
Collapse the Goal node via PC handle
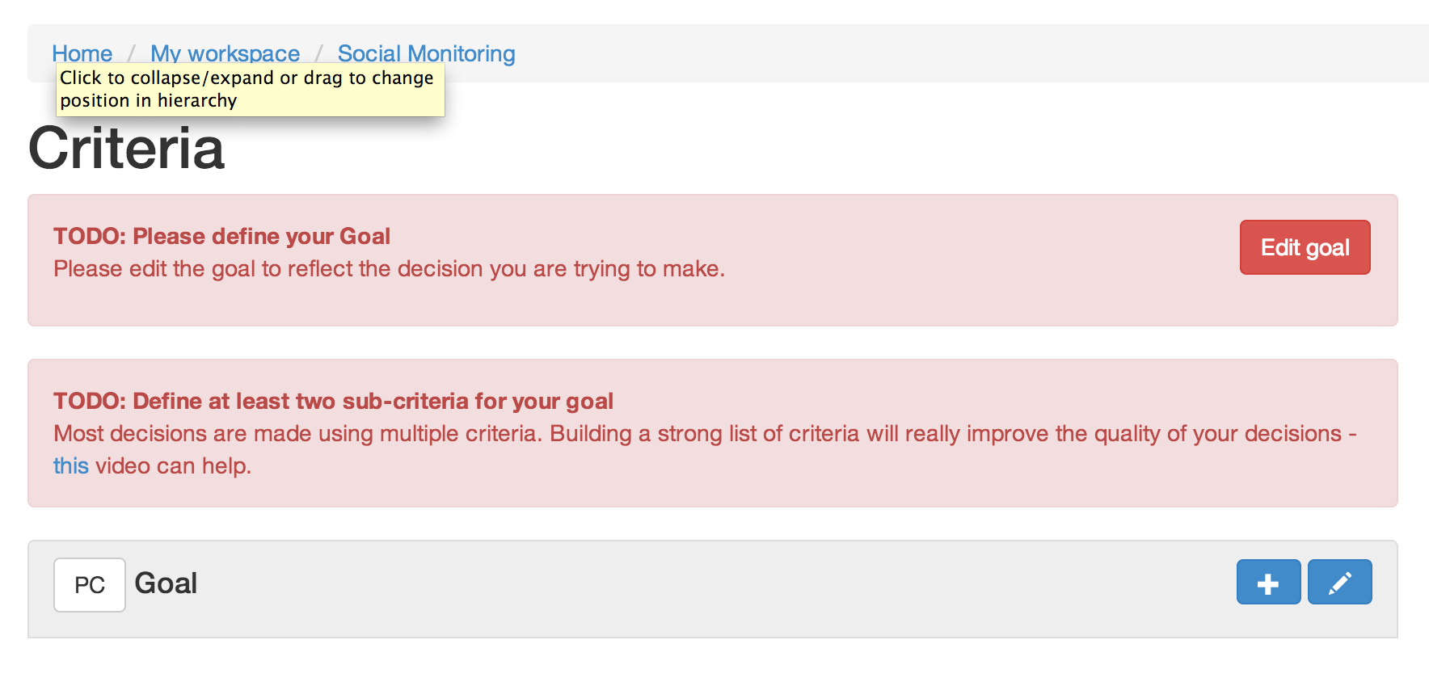[90, 584]
